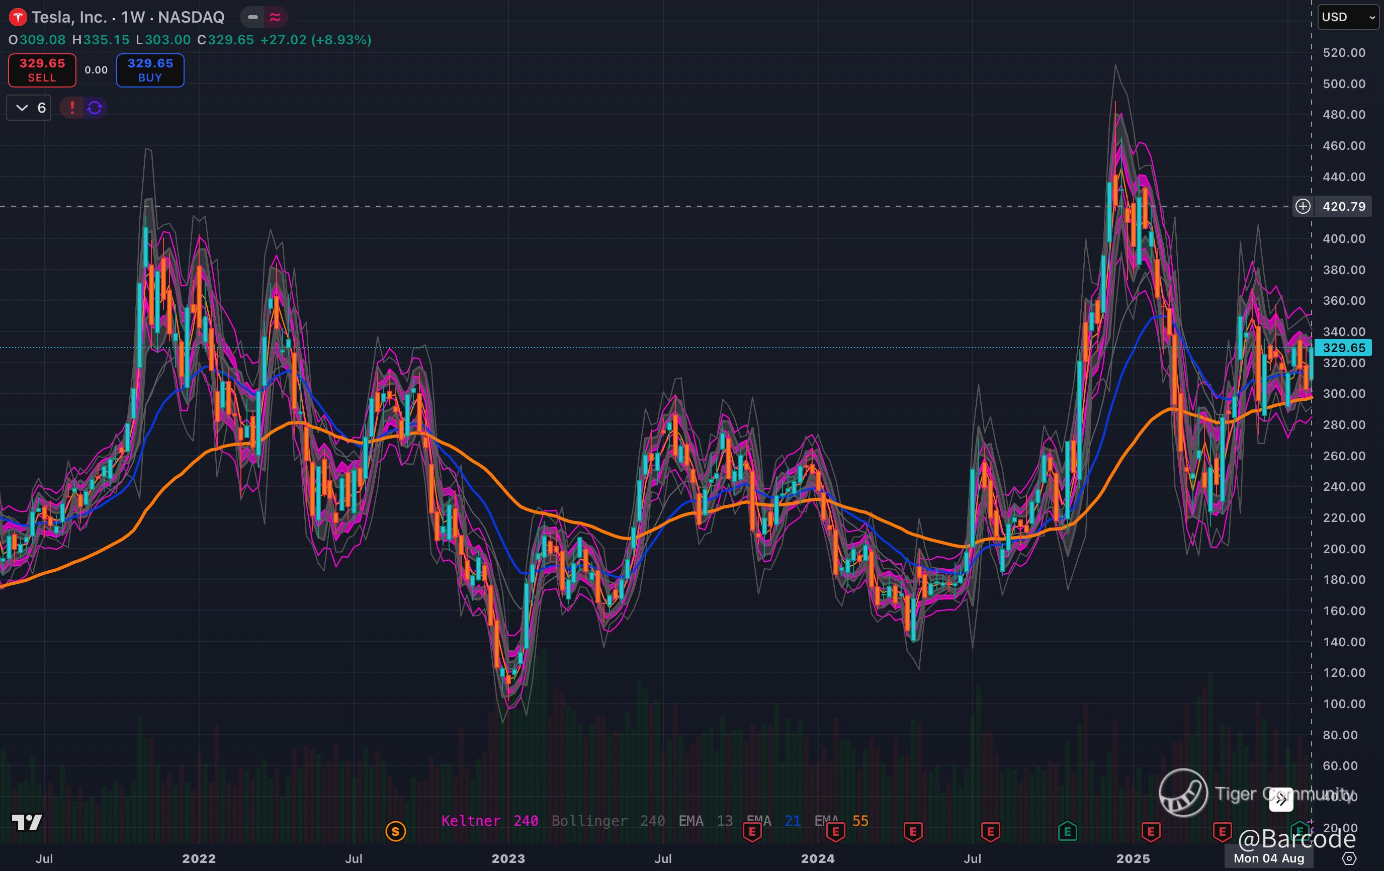Click the cyan 329.65 price label
The height and width of the screenshot is (871, 1384).
1343,347
